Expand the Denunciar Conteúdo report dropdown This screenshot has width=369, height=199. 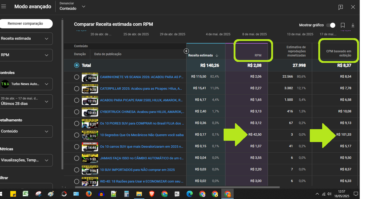pos(72,6)
